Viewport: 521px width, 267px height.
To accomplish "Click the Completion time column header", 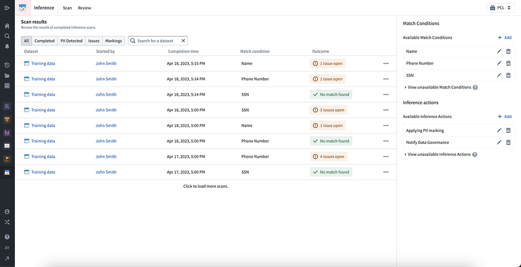I will 183,51.
